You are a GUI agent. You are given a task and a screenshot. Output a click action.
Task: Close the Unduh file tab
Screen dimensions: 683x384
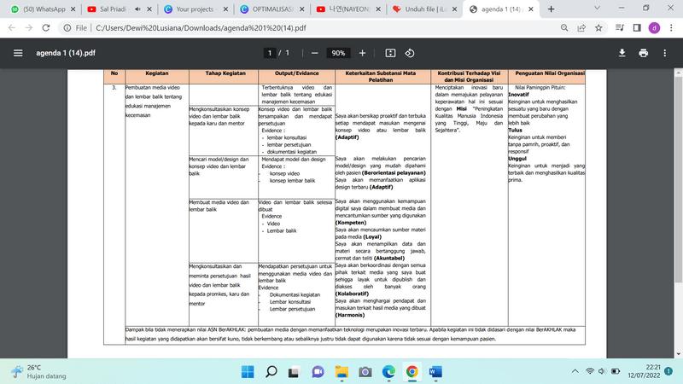[x=454, y=9]
